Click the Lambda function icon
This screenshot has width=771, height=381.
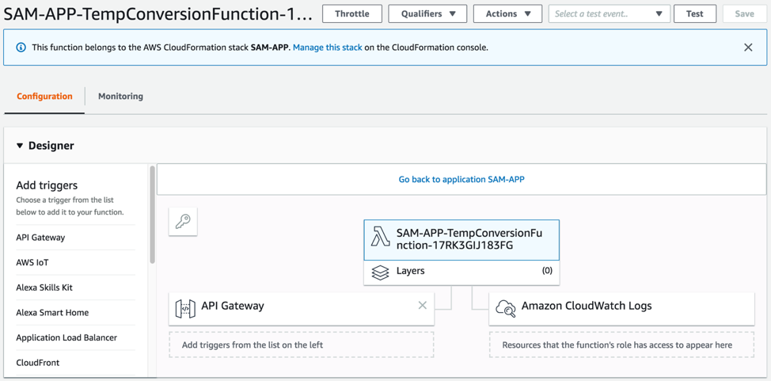(381, 237)
